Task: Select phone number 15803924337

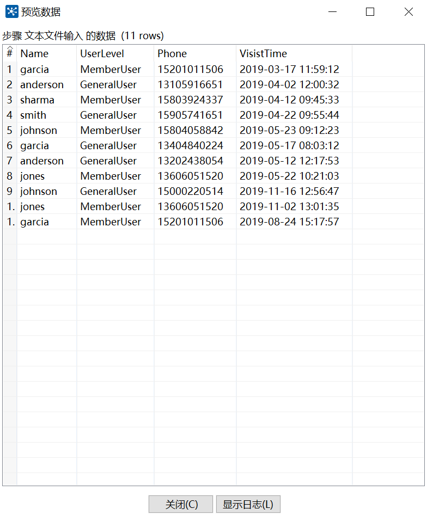Action: tap(196, 100)
